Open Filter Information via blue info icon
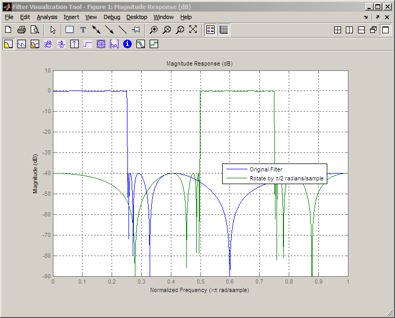 click(x=127, y=44)
